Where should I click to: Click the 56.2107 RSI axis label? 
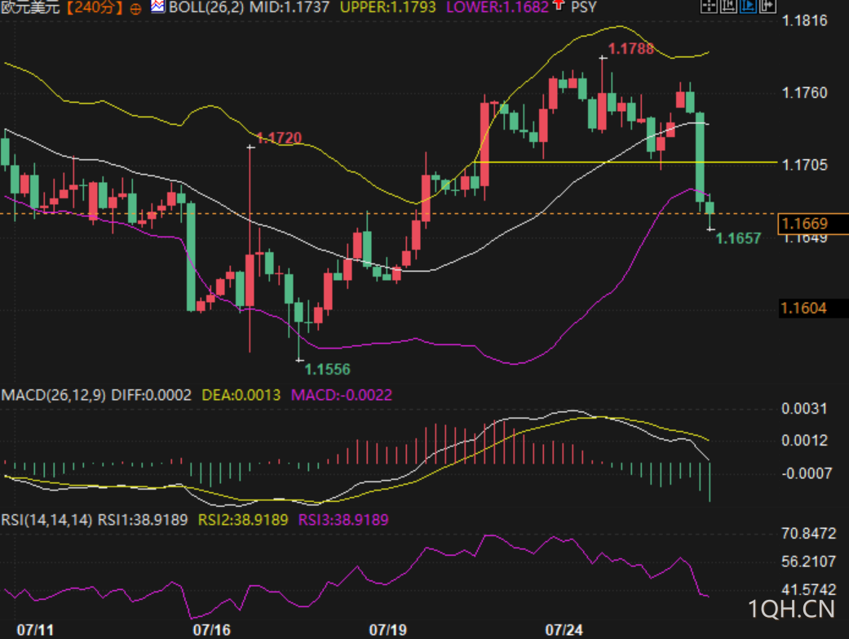[x=808, y=561]
